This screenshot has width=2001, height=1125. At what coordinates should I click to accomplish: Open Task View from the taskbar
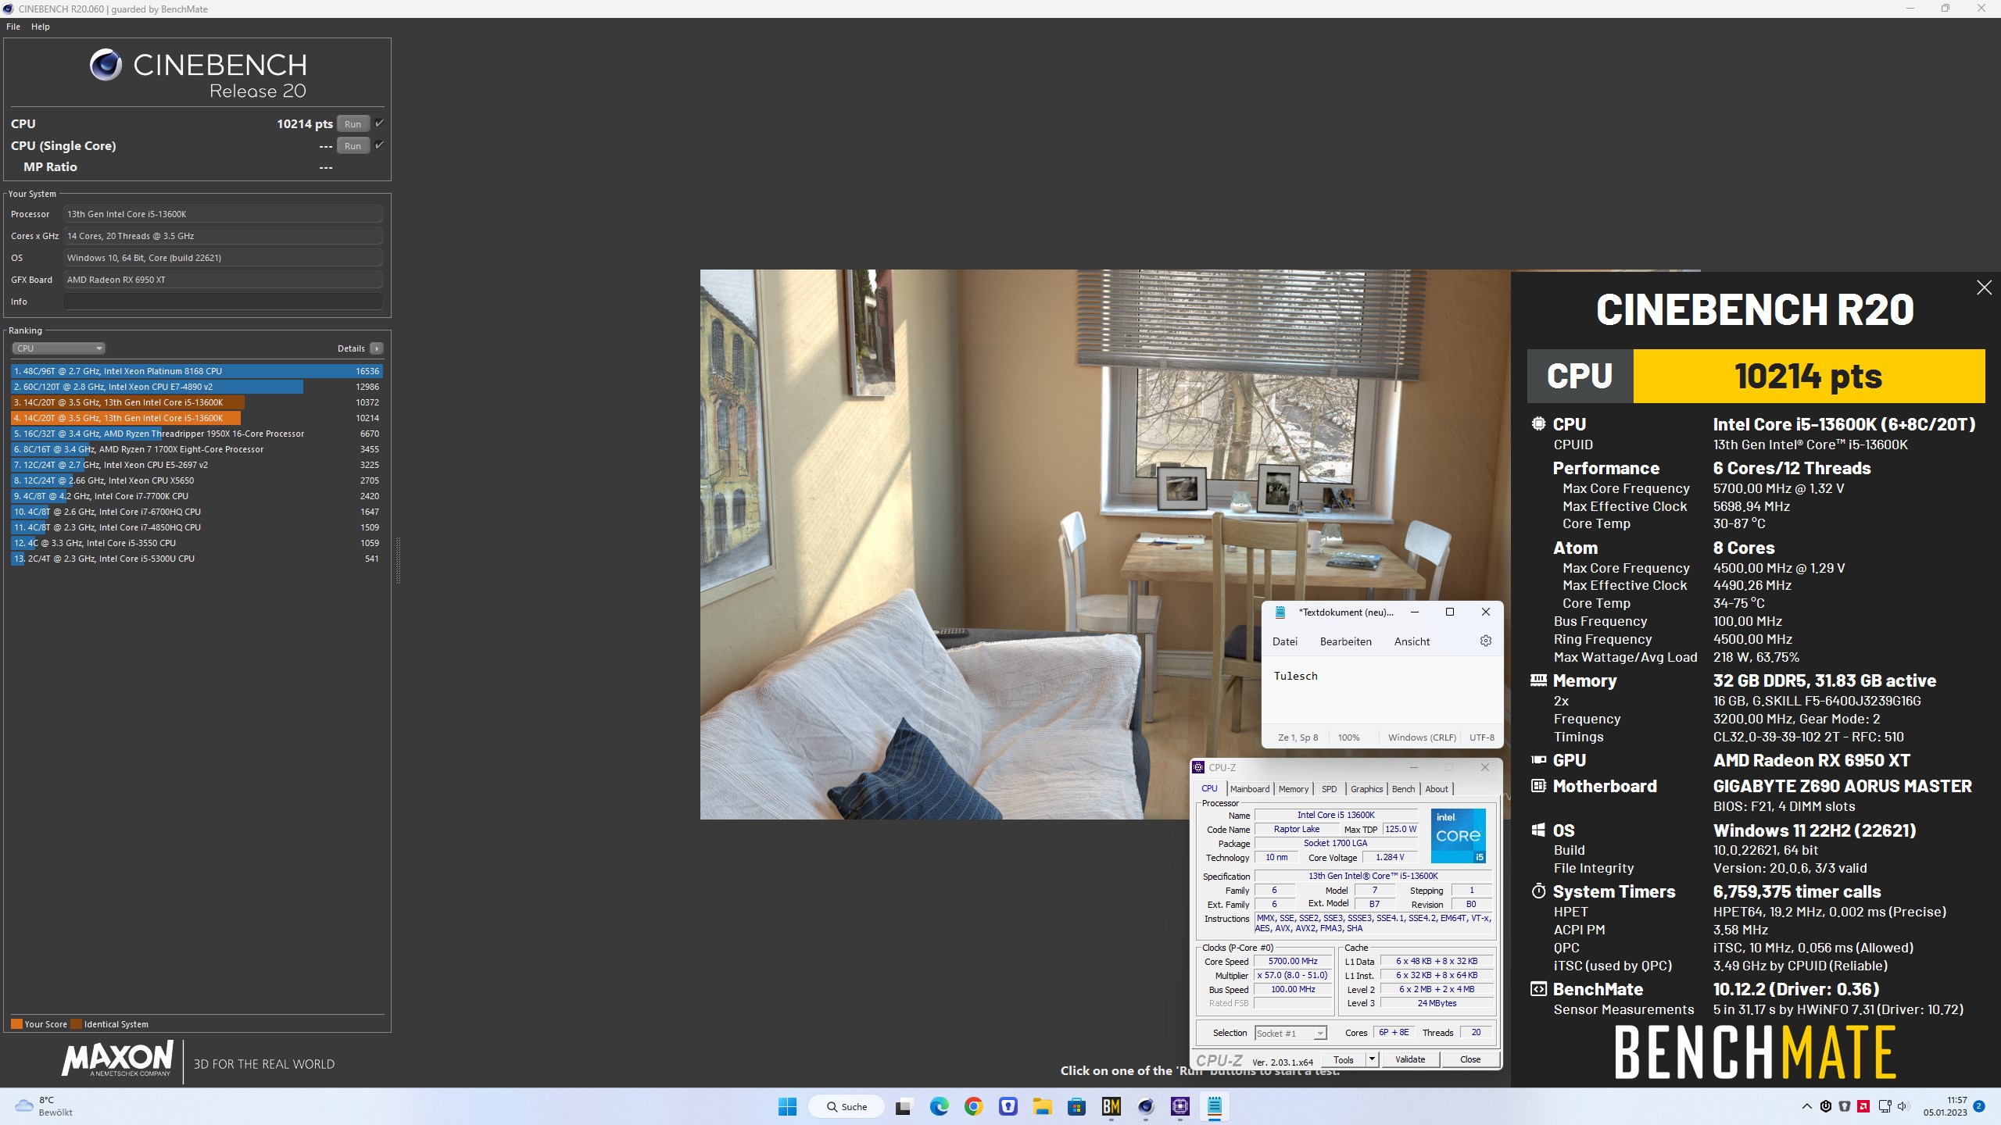pyautogui.click(x=904, y=1106)
